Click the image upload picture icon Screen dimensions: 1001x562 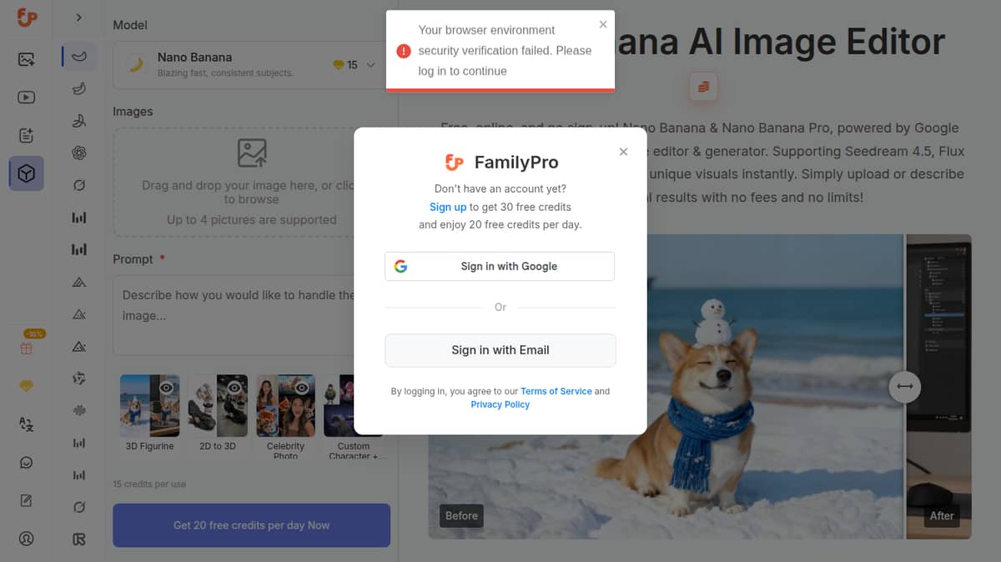(252, 153)
